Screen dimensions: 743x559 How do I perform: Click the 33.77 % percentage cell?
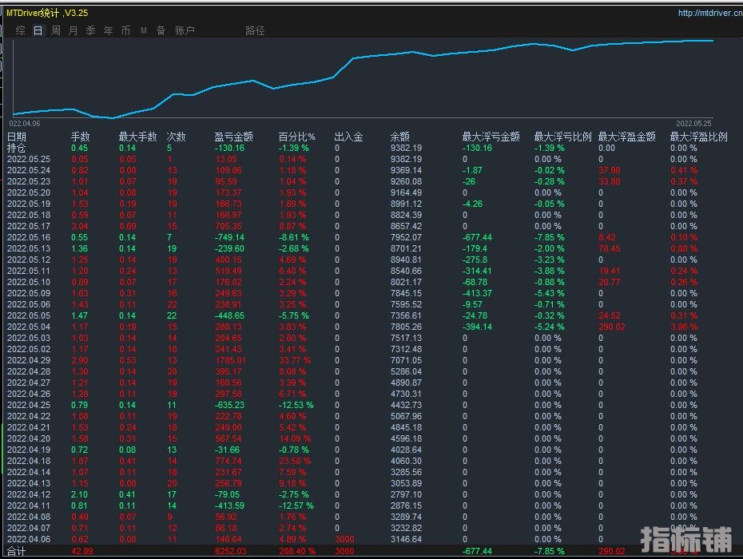click(295, 360)
